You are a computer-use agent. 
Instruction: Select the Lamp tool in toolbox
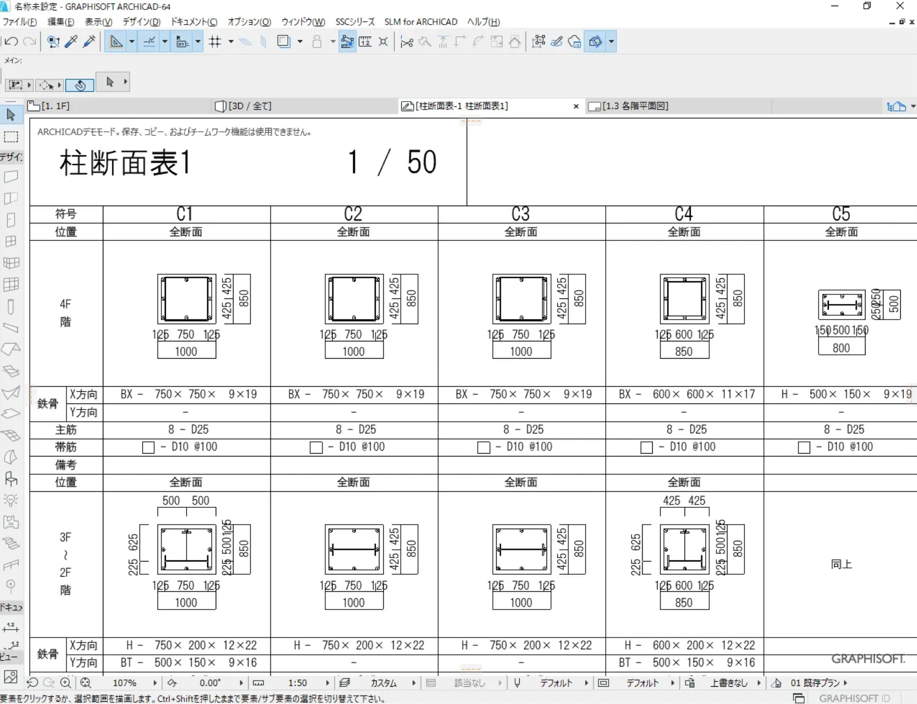[11, 500]
